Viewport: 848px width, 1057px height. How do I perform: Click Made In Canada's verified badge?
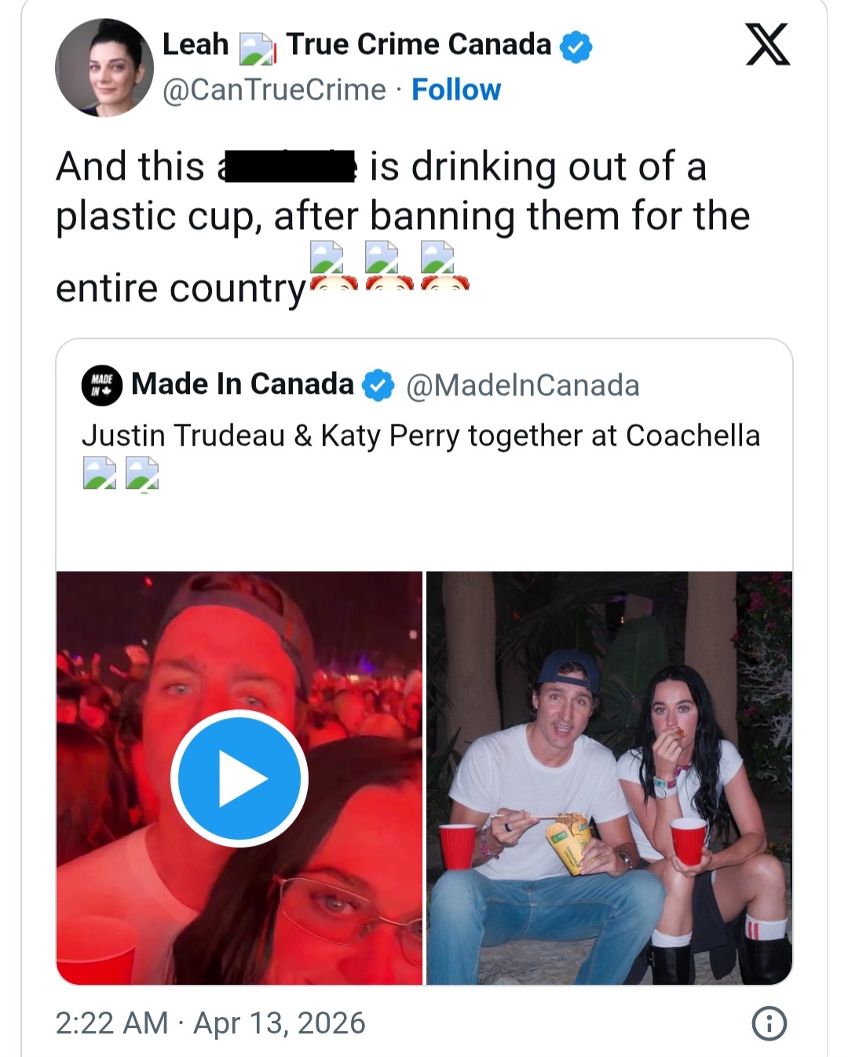[x=378, y=385]
